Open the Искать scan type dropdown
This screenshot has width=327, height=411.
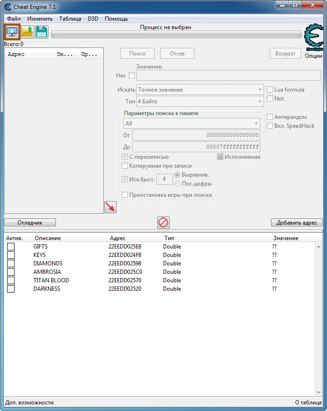point(200,90)
